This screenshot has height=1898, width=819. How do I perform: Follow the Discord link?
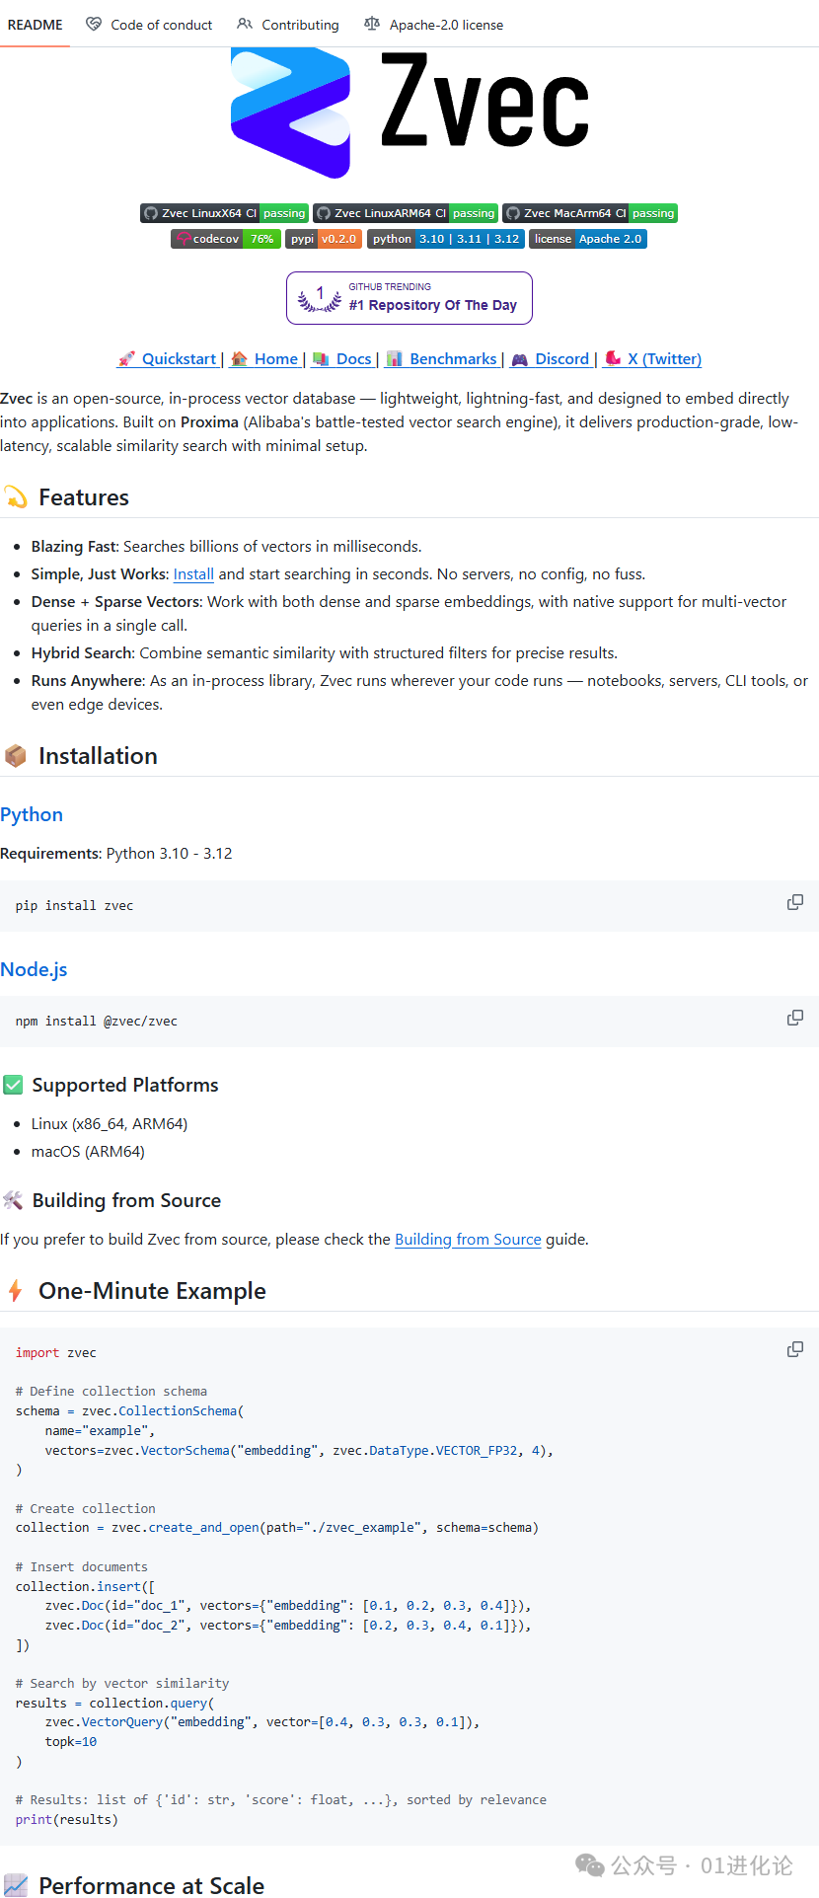pos(560,359)
